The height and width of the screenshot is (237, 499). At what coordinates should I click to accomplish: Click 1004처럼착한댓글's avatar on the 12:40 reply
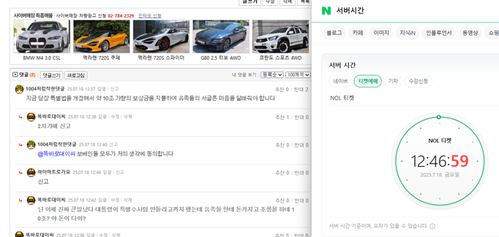31,145
